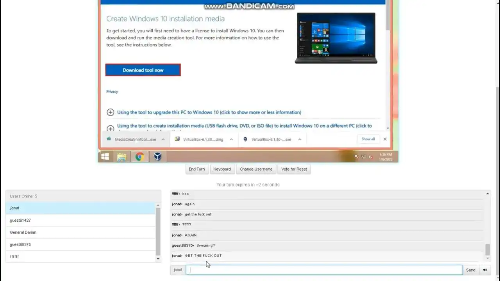Click the chat scrollbar thumb
Viewport: 500px width, 281px height.
487,250
